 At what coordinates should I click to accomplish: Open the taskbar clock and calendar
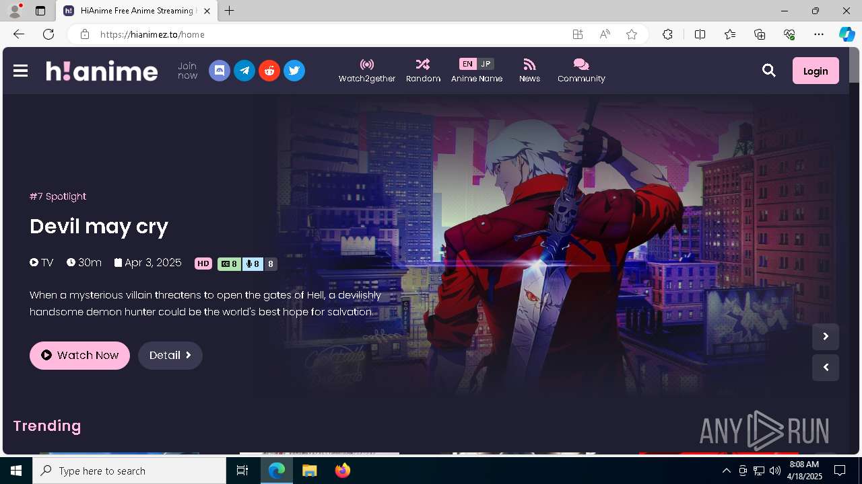[804, 471]
